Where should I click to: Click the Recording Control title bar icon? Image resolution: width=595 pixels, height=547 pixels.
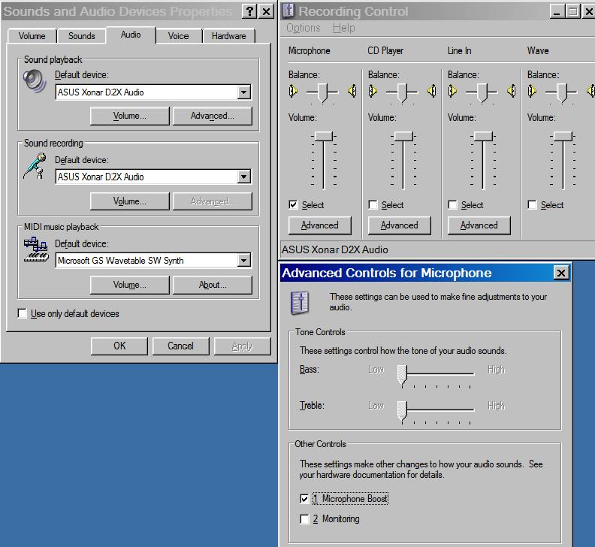288,11
